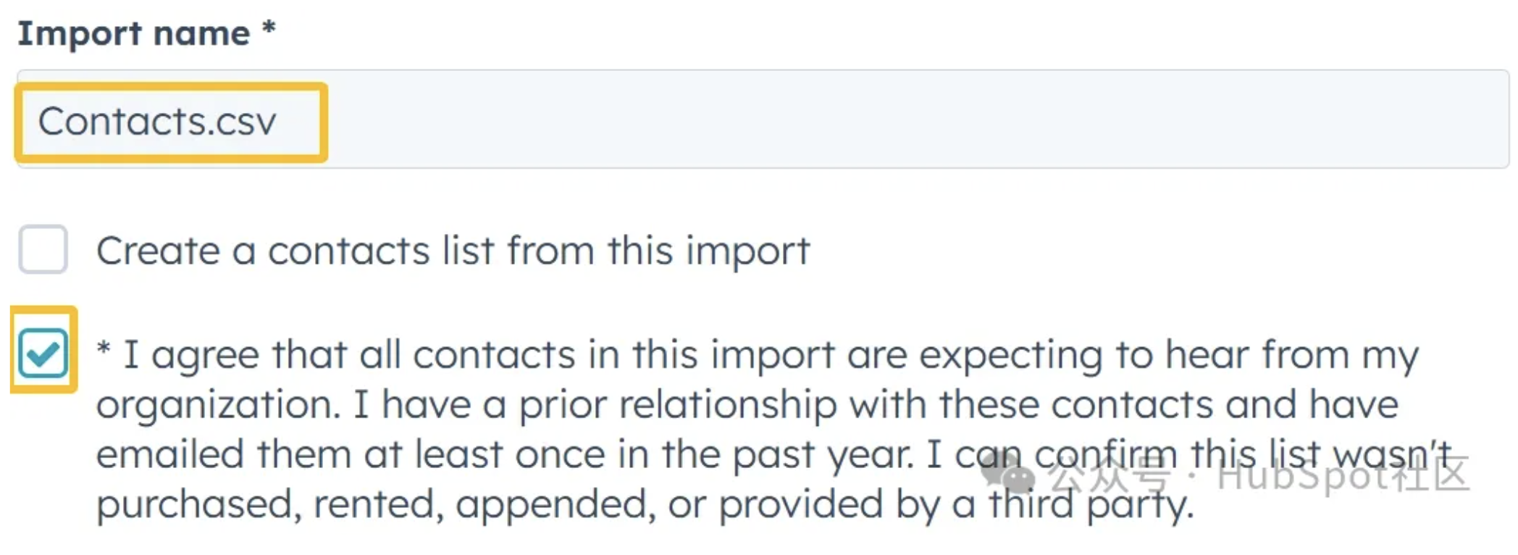Click the line "I agree that all contacts"
Screen dimensions: 1518x555
(x=757, y=356)
